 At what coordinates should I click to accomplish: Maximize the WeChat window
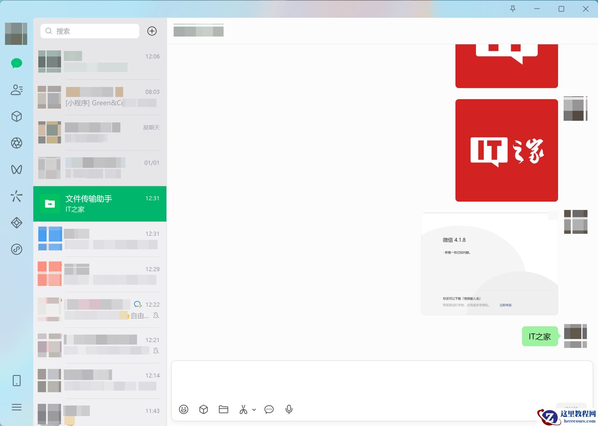tap(561, 9)
